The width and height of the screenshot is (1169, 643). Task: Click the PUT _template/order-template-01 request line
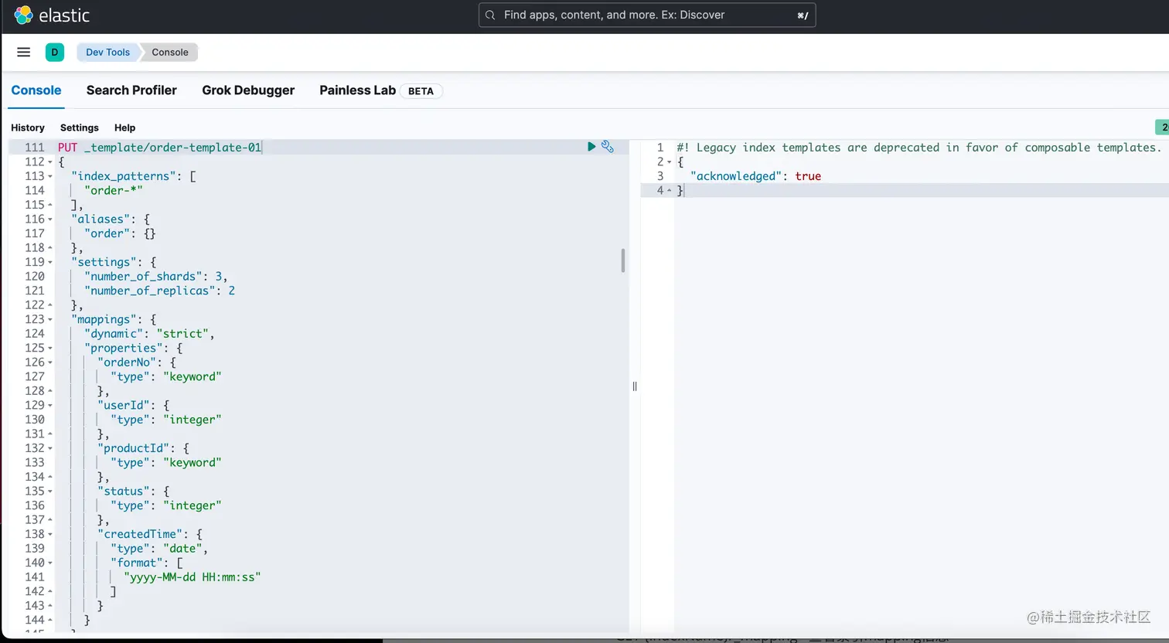[160, 148]
